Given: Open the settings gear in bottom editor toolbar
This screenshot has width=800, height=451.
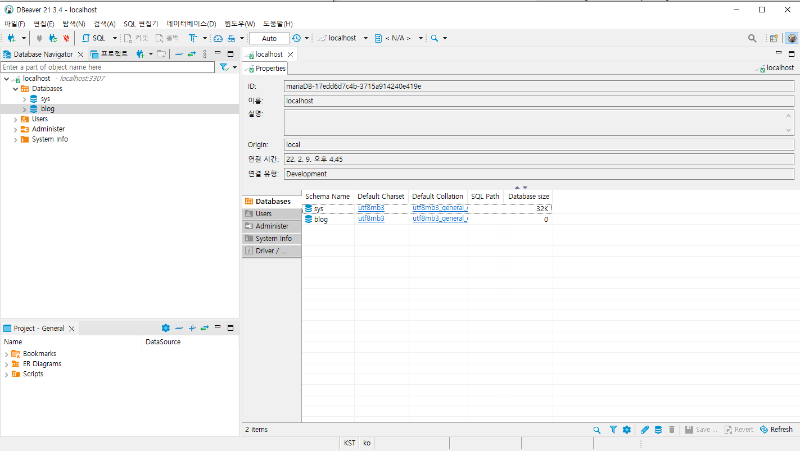Looking at the screenshot, I should pos(627,430).
